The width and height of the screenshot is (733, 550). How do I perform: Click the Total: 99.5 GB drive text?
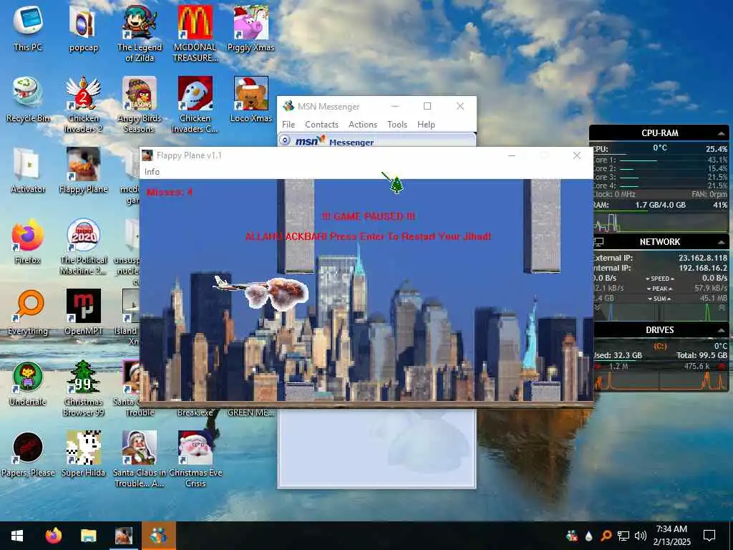pos(702,355)
